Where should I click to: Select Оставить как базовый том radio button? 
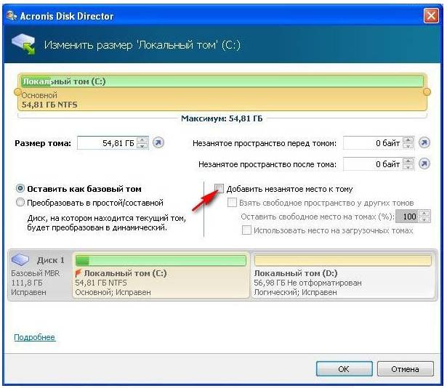click(x=20, y=188)
